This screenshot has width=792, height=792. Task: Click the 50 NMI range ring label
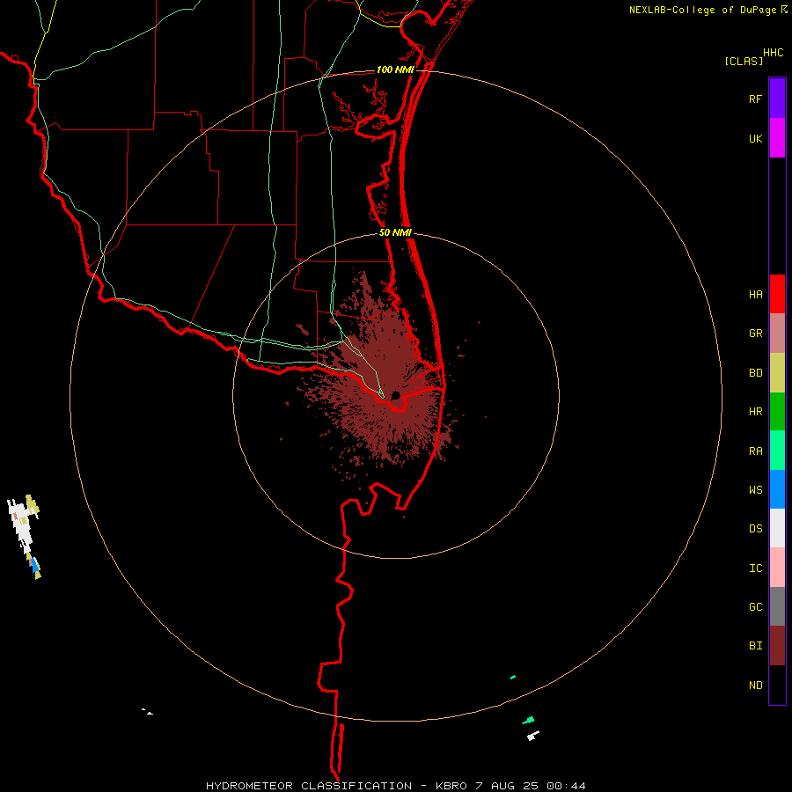pyautogui.click(x=395, y=232)
